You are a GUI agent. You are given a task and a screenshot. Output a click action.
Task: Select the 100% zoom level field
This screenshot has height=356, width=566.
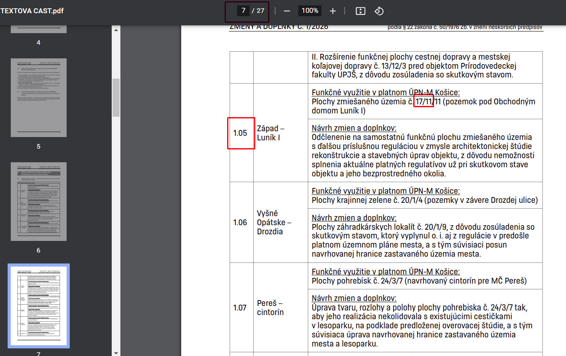(309, 11)
